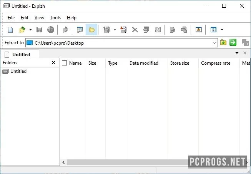Click the magnifier preview icon
The height and width of the screenshot is (174, 251).
pyautogui.click(x=80, y=30)
